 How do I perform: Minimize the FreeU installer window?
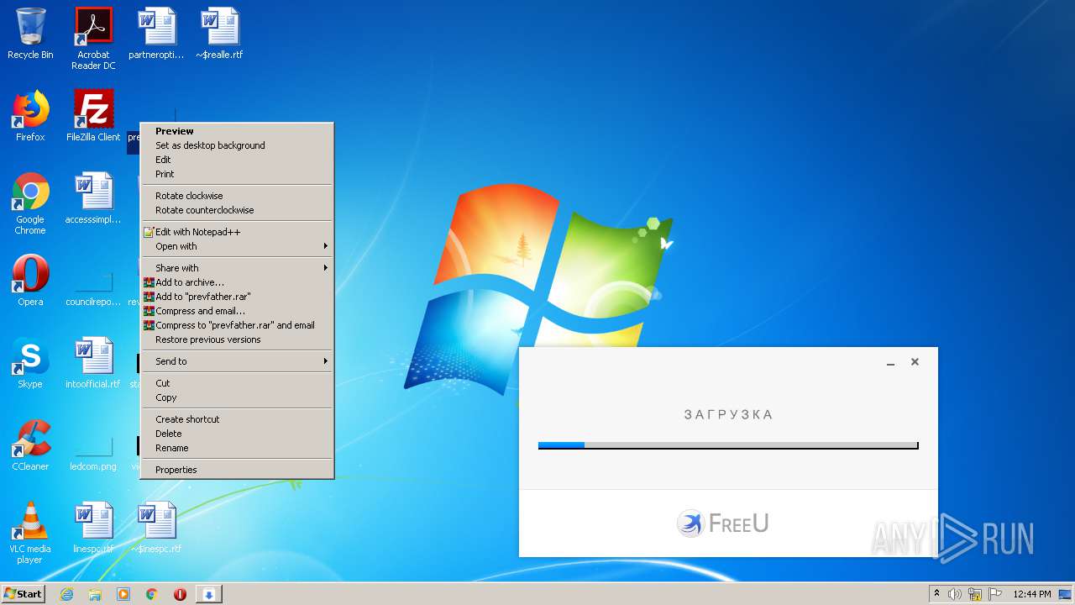pos(890,362)
